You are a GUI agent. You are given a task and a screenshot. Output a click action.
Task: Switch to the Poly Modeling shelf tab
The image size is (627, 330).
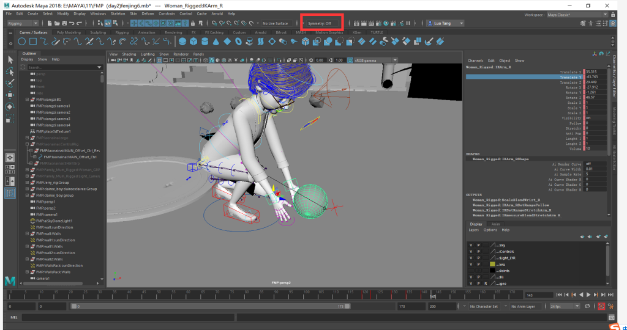69,32
